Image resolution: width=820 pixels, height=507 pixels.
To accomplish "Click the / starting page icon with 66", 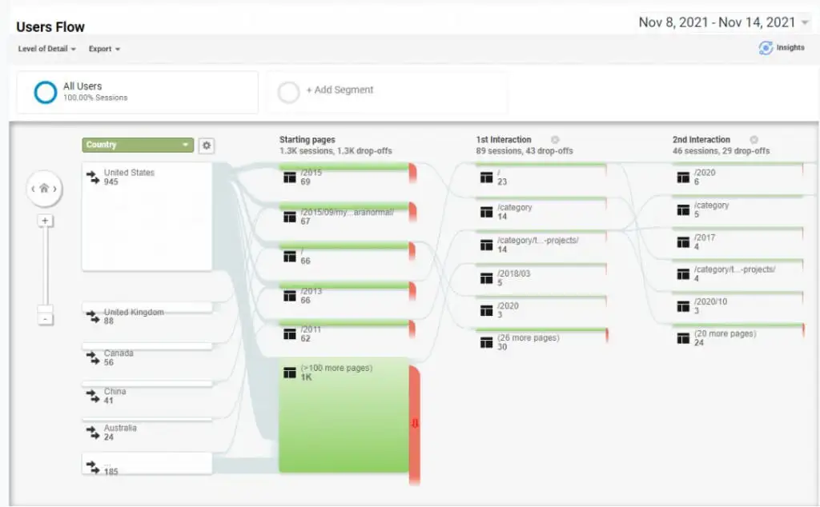I will click(x=290, y=257).
